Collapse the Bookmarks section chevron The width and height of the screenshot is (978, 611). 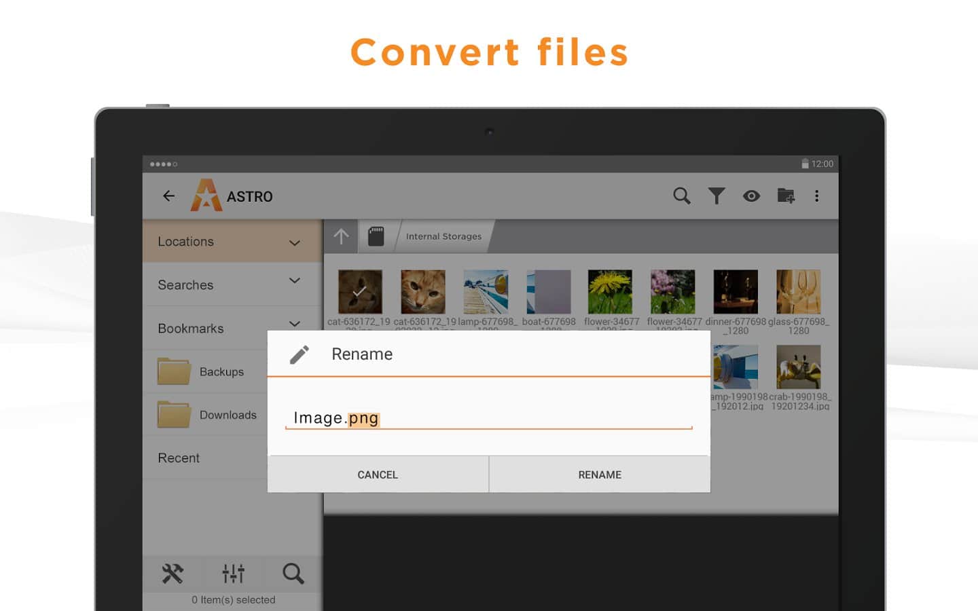coord(295,324)
